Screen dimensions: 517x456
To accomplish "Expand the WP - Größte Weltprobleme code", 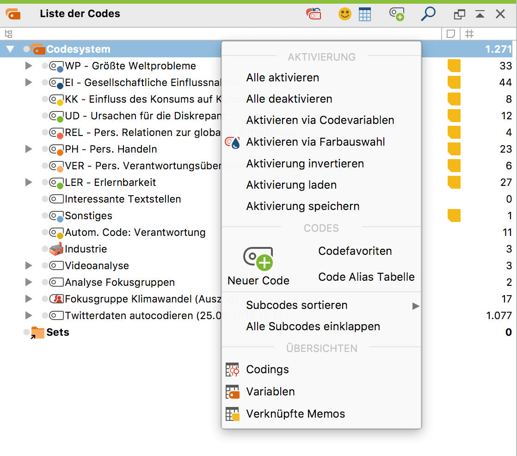I will 29,66.
